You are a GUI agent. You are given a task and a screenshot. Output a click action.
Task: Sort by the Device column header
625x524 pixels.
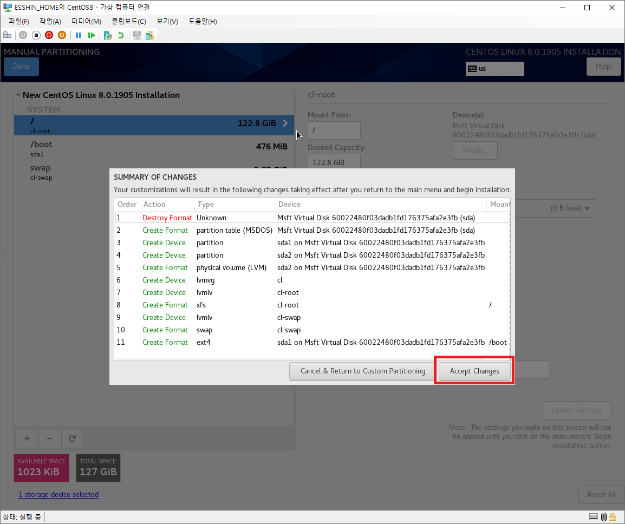(381, 205)
